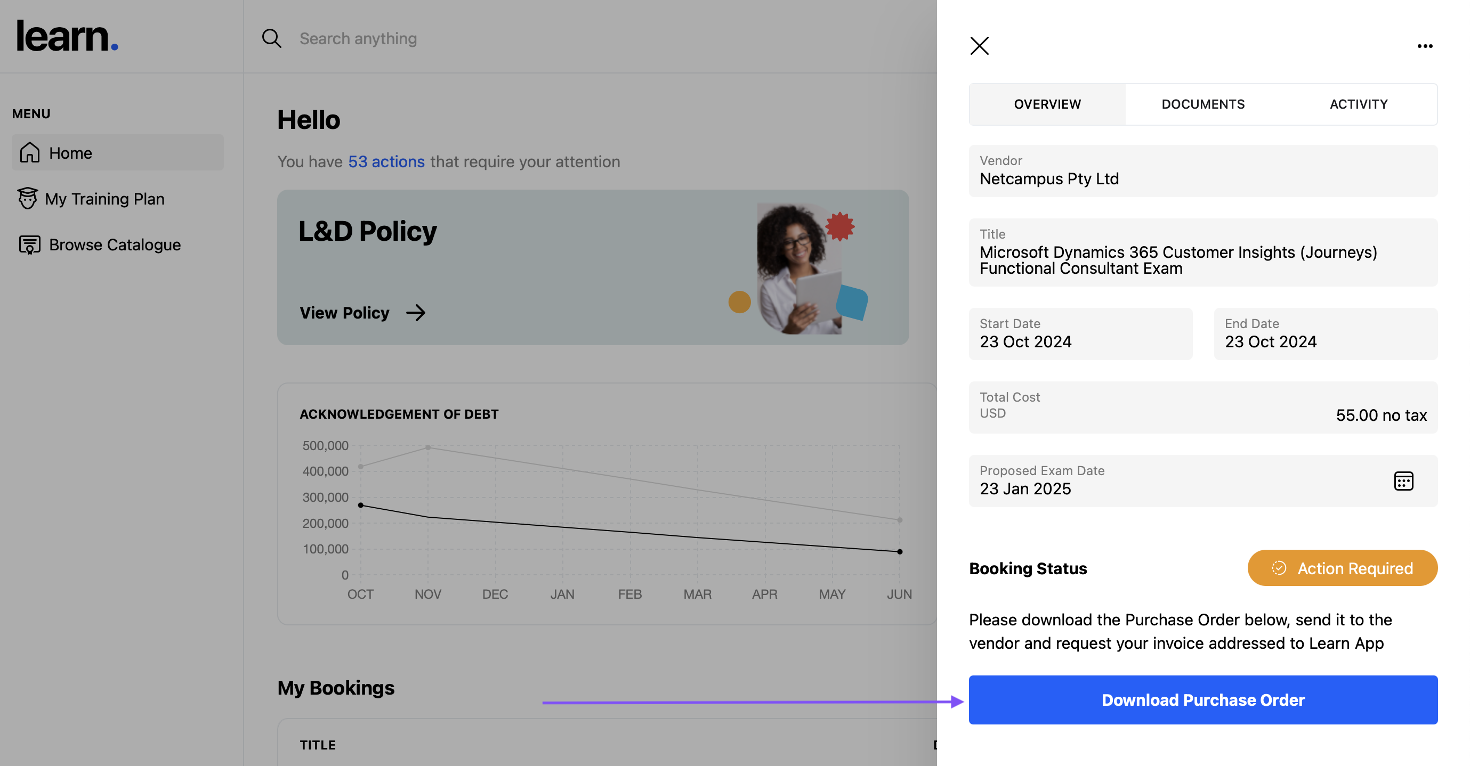Open the 53 actions link
This screenshot has height=766, width=1470.
tap(386, 161)
